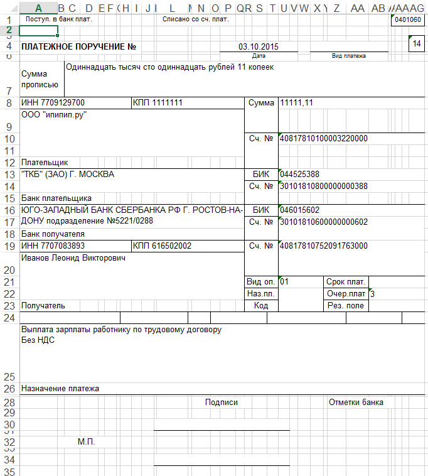Click the Сумма прописью label
This screenshot has height=476, width=428.
tap(40, 79)
